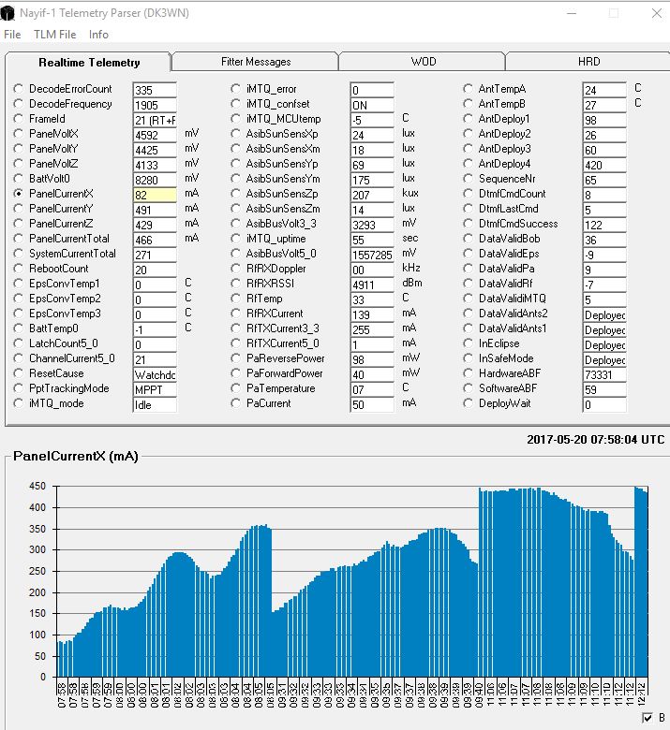
Task: Click the ResetCause field showing Watchdog
Action: pyautogui.click(x=155, y=374)
